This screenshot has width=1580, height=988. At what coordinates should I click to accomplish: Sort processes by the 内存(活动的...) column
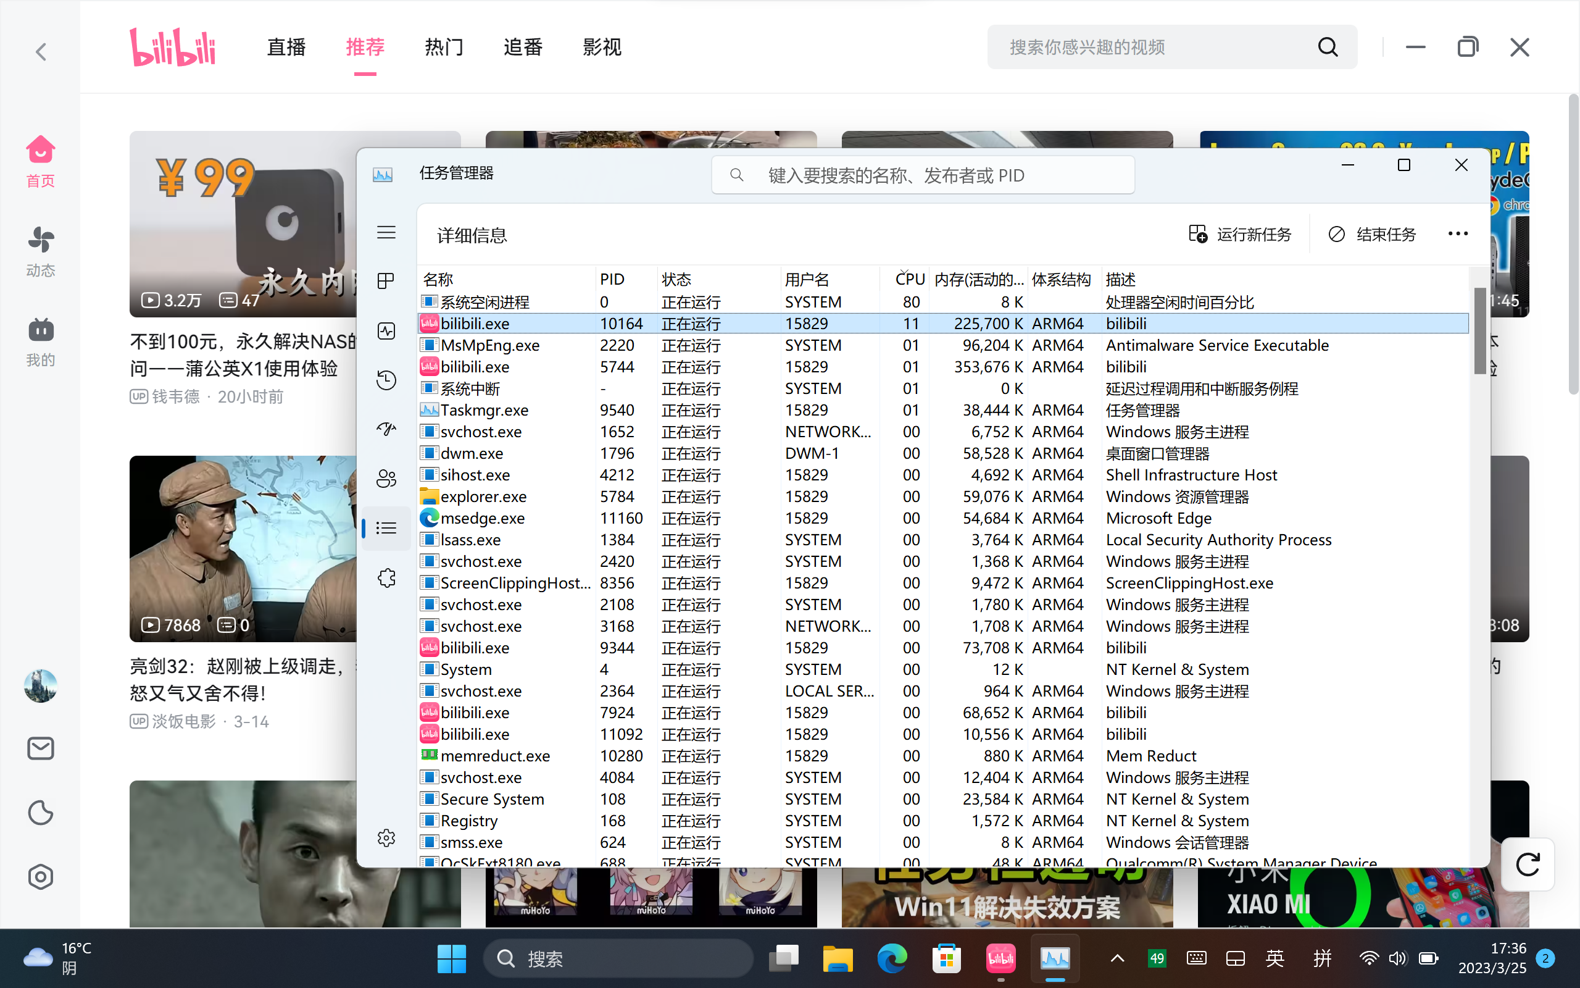pyautogui.click(x=978, y=280)
